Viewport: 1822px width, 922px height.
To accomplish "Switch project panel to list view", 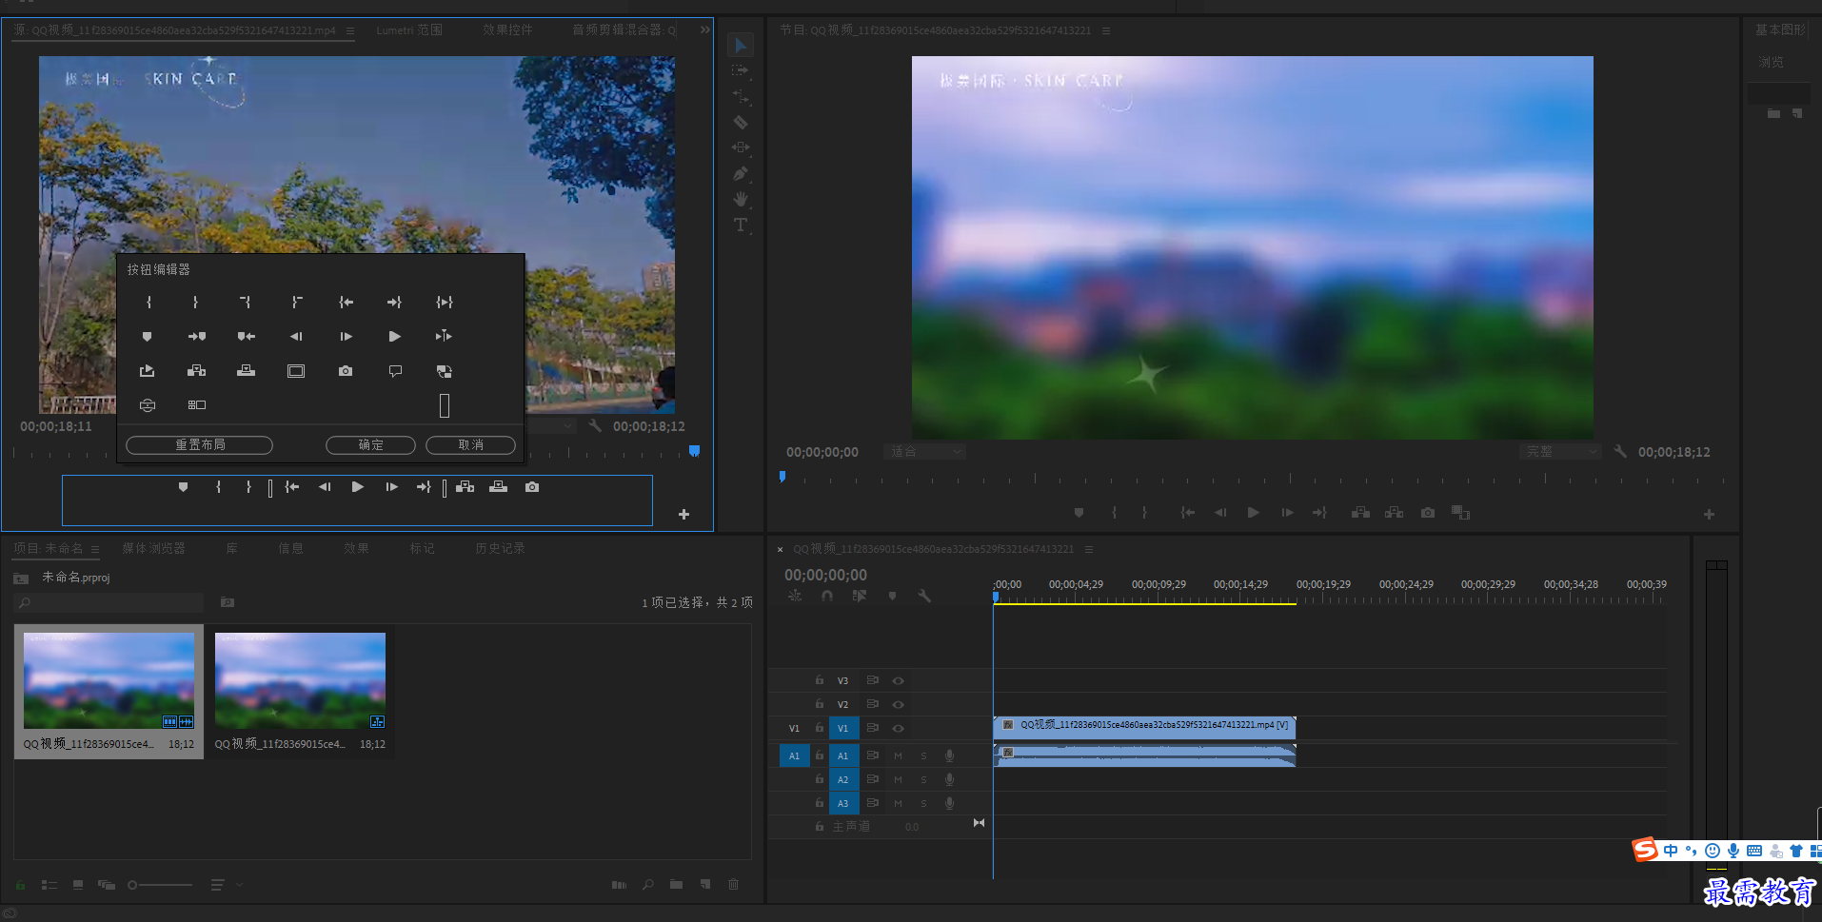I will (x=50, y=885).
